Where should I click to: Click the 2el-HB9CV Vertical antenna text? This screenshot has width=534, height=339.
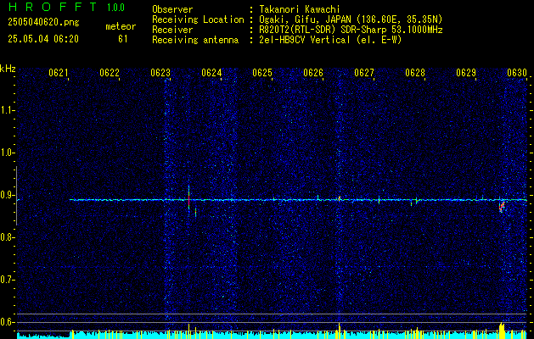pyautogui.click(x=330, y=40)
